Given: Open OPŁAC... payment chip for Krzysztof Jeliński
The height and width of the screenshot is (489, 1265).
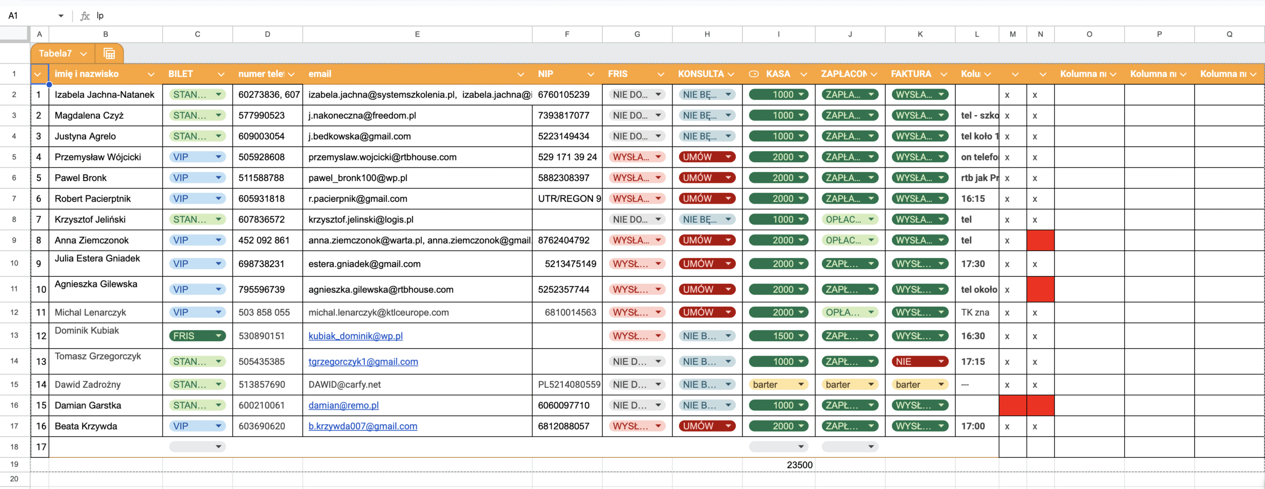Looking at the screenshot, I should point(850,219).
